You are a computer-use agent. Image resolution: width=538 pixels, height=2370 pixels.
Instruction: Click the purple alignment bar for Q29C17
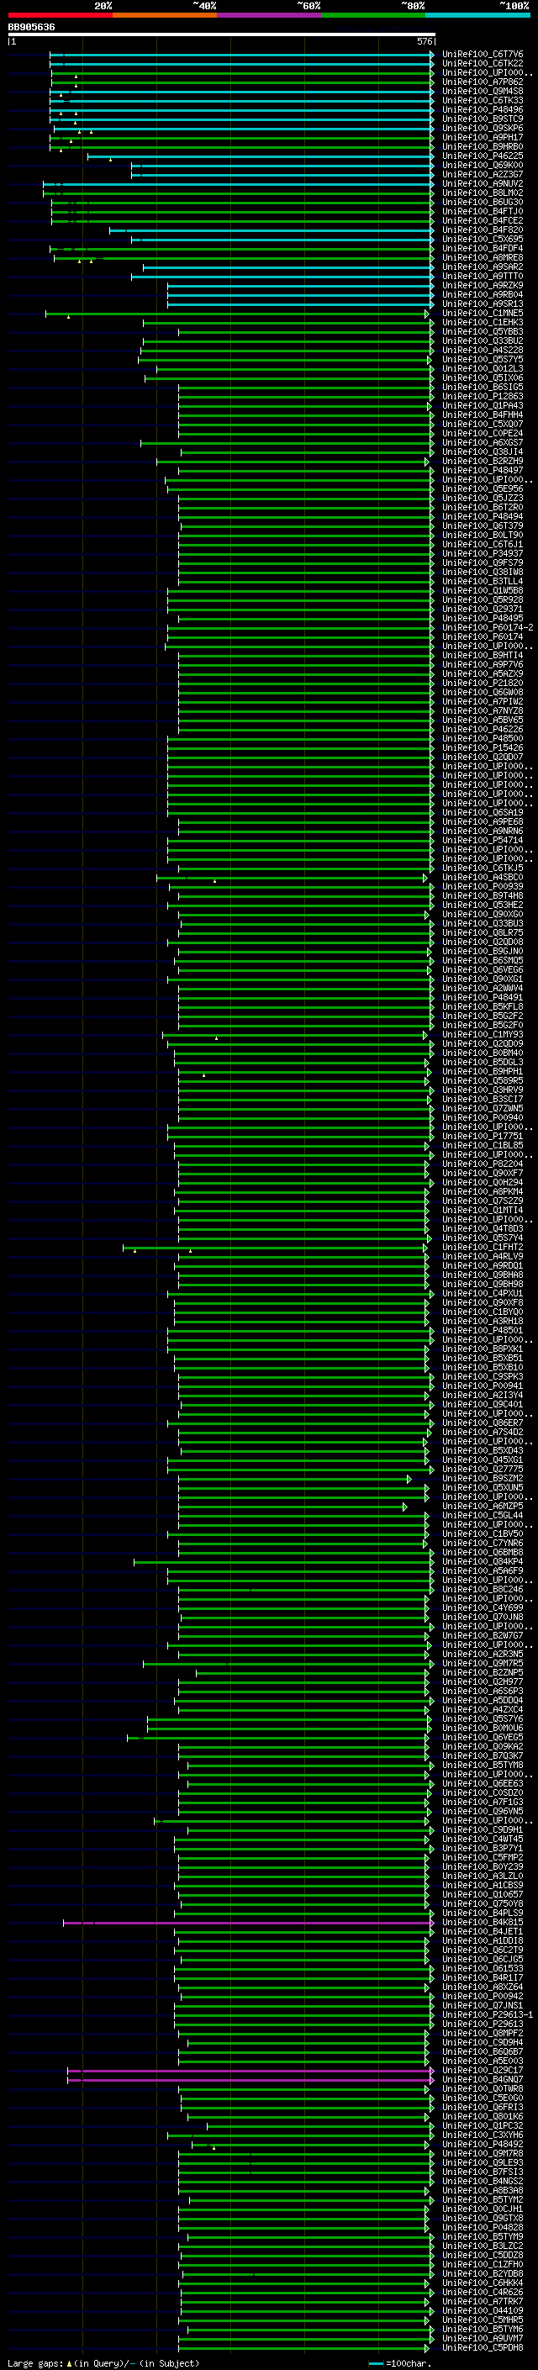[251, 2070]
